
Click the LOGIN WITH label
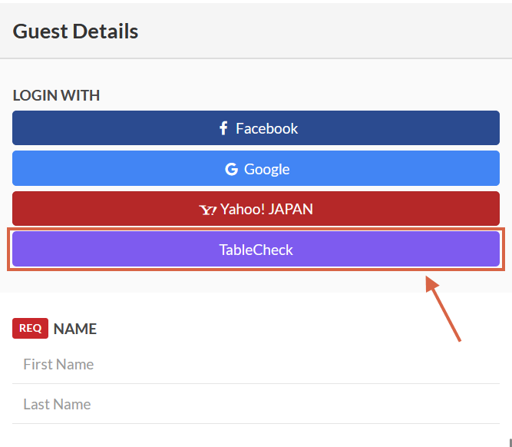(56, 96)
